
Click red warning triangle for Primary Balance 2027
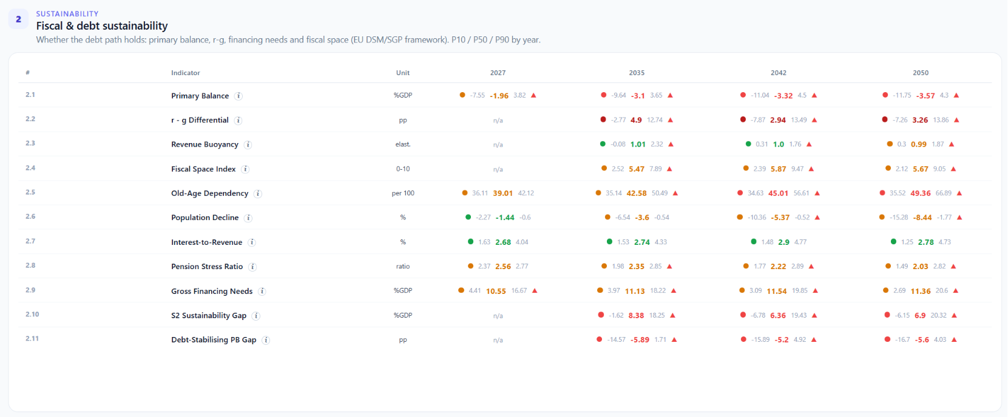coord(533,95)
